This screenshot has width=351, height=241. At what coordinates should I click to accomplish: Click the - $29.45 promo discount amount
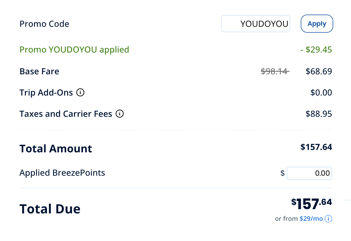point(316,50)
